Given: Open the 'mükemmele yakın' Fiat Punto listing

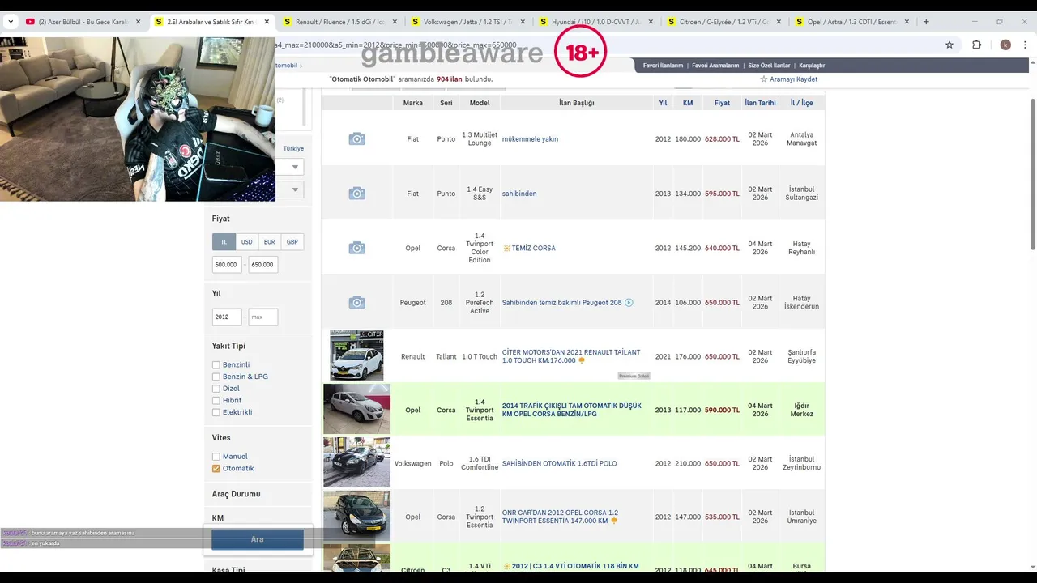Looking at the screenshot, I should 530,139.
